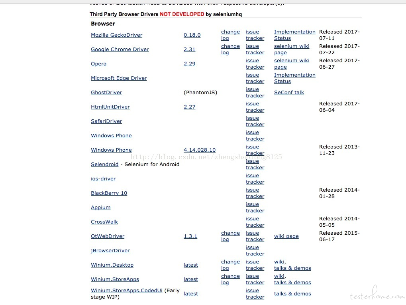406x305 pixels.
Task: Open Winium.Desktop talks & demos link
Action: coord(292,268)
